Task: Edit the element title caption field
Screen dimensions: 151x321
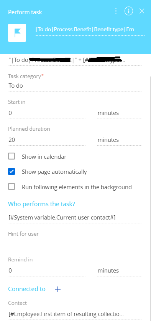Action: [x=90, y=30]
